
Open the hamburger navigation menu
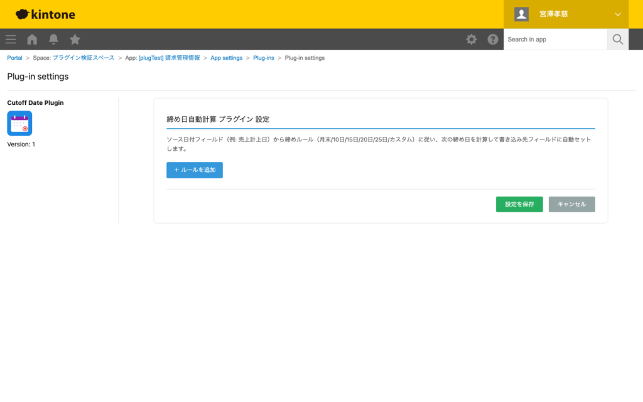coord(10,39)
